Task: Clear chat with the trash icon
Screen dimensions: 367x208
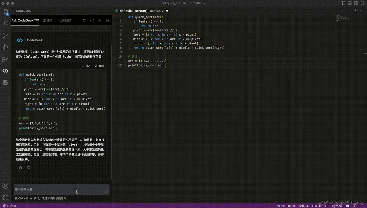Action: coord(84,21)
